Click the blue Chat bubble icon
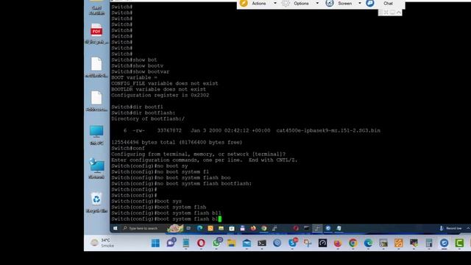Screen dimensions: 471x265 pyautogui.click(x=370, y=3)
